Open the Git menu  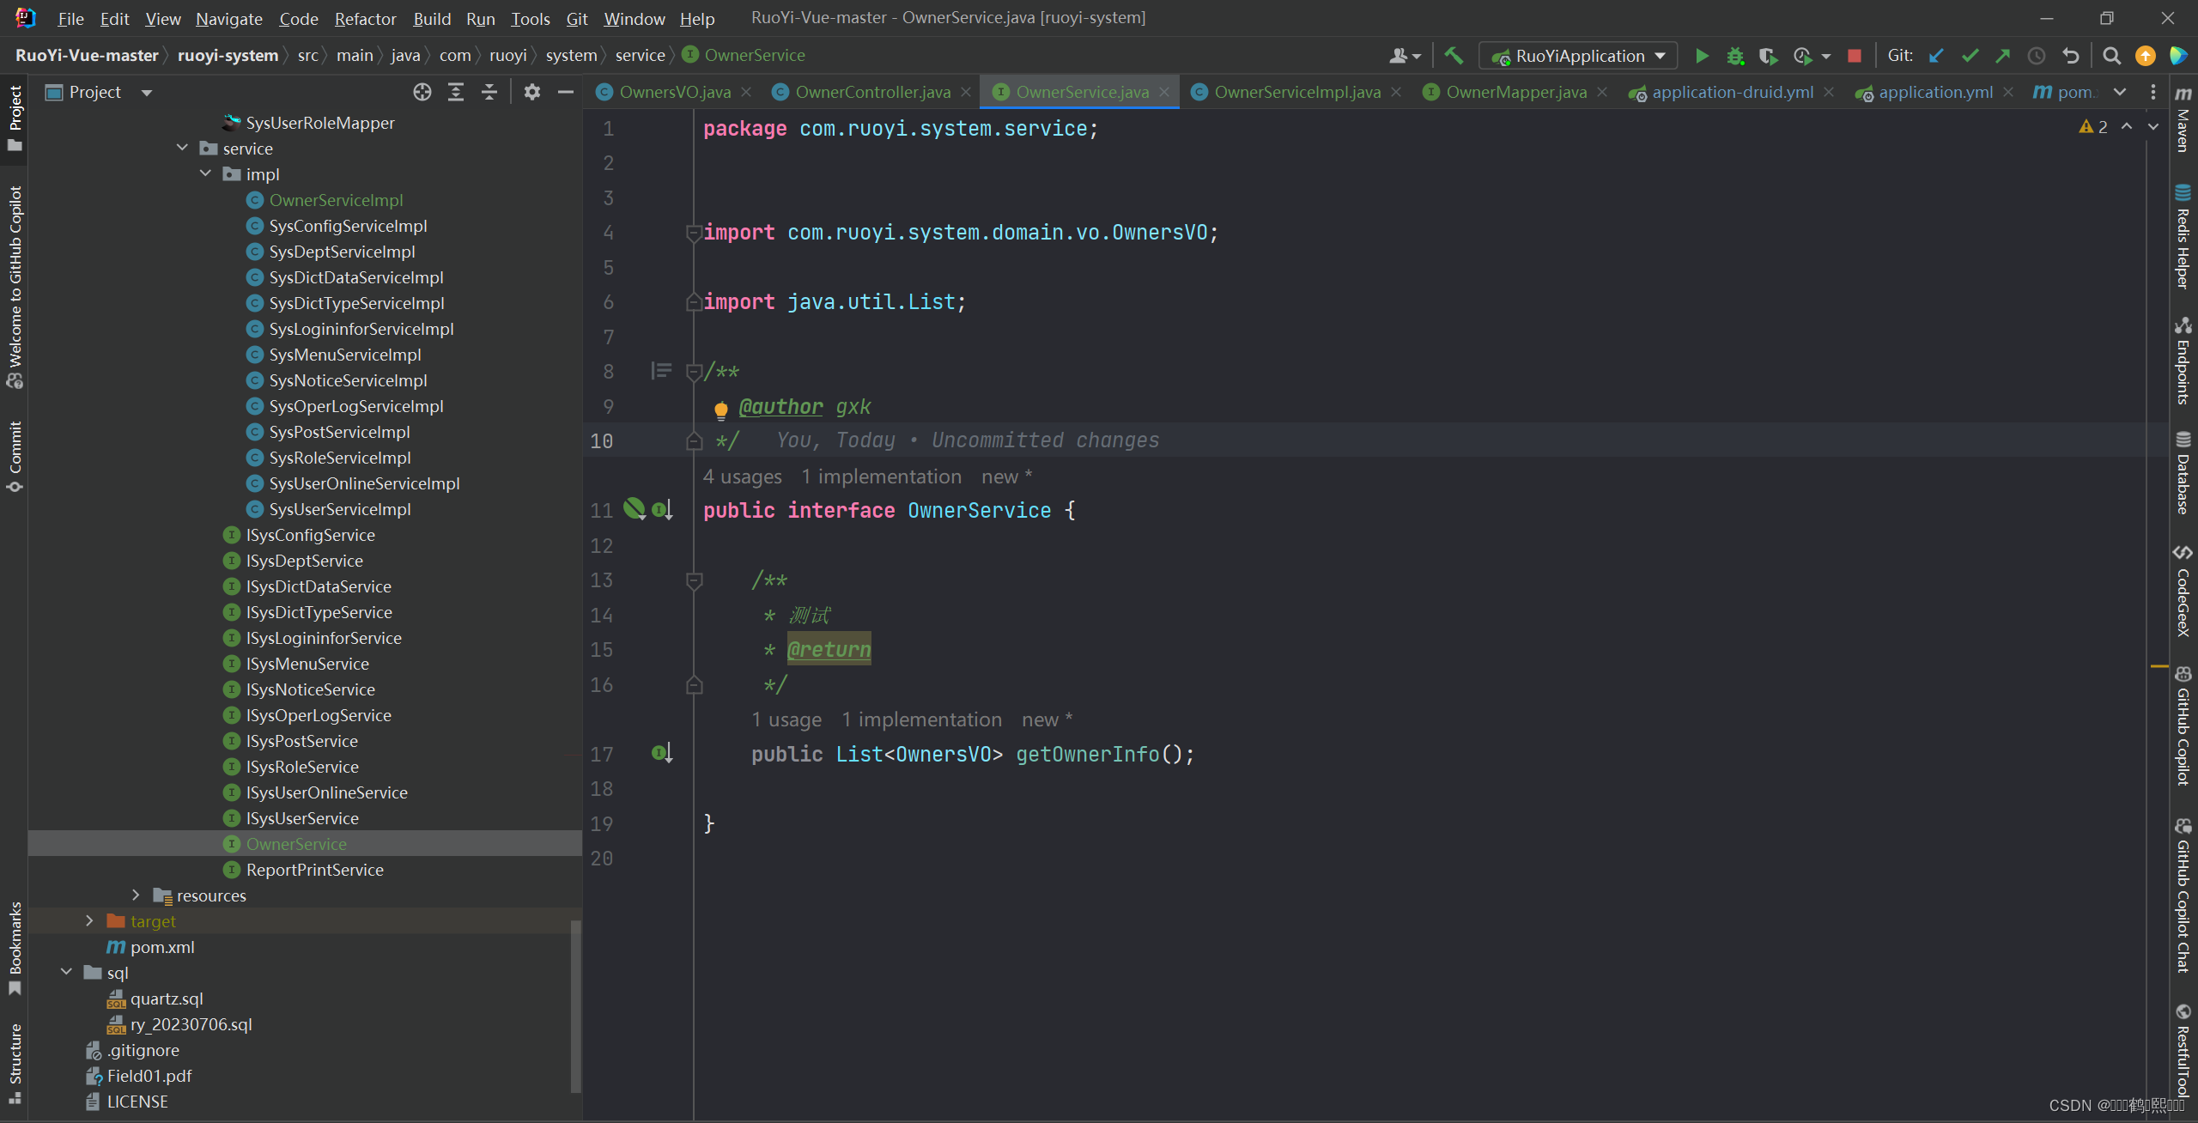[577, 18]
